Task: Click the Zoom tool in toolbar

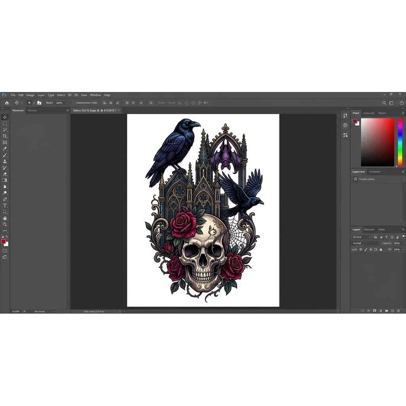Action: pyautogui.click(x=5, y=224)
